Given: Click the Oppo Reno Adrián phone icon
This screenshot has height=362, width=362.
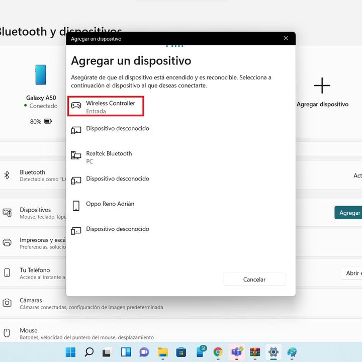Looking at the screenshot, I should click(76, 206).
